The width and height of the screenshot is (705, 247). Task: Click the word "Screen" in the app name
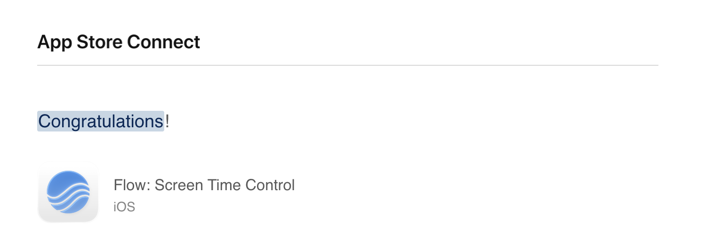(176, 185)
